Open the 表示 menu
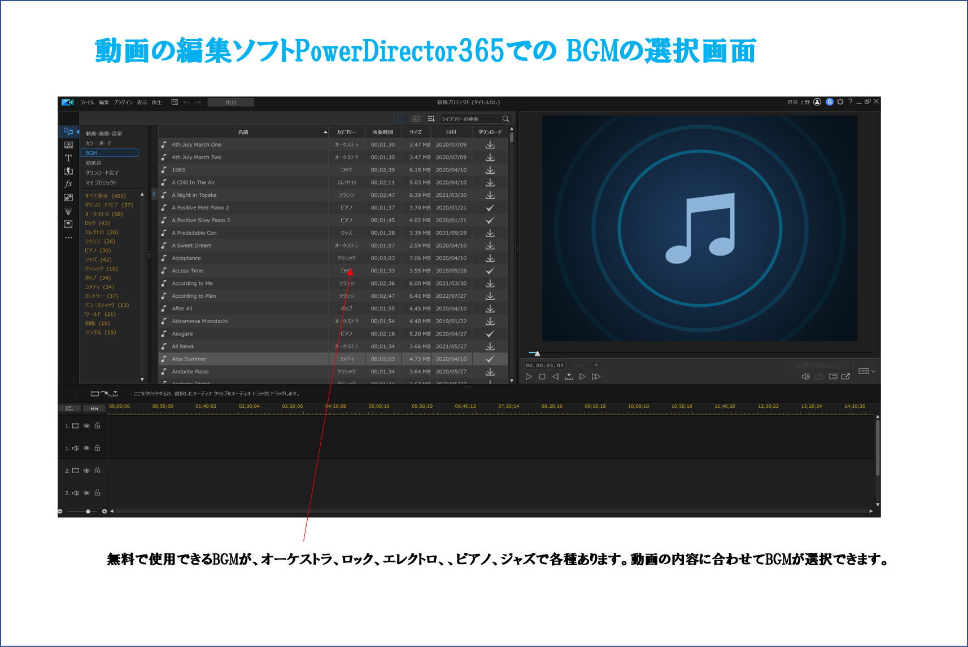Image resolution: width=968 pixels, height=647 pixels. pyautogui.click(x=142, y=102)
